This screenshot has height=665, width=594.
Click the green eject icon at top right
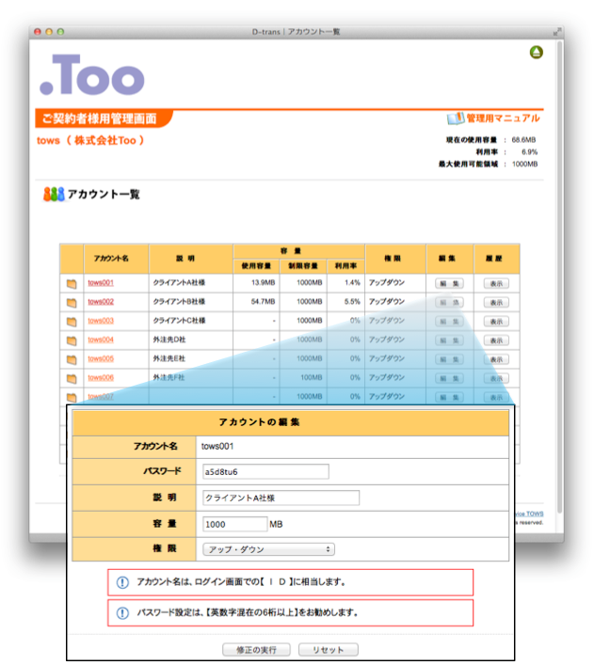536,53
